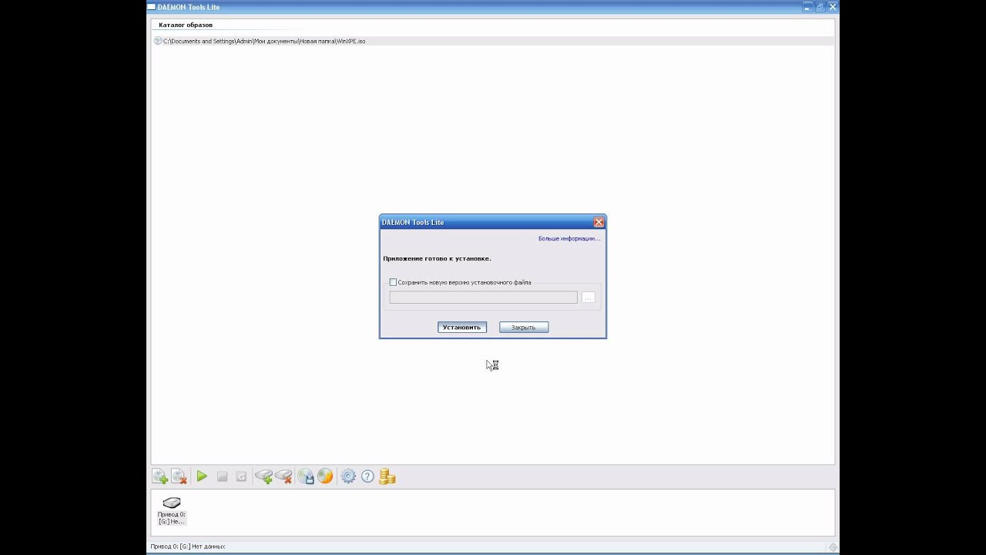The height and width of the screenshot is (555, 986).
Task: Click the 'Каталог образов' header
Action: tap(186, 25)
